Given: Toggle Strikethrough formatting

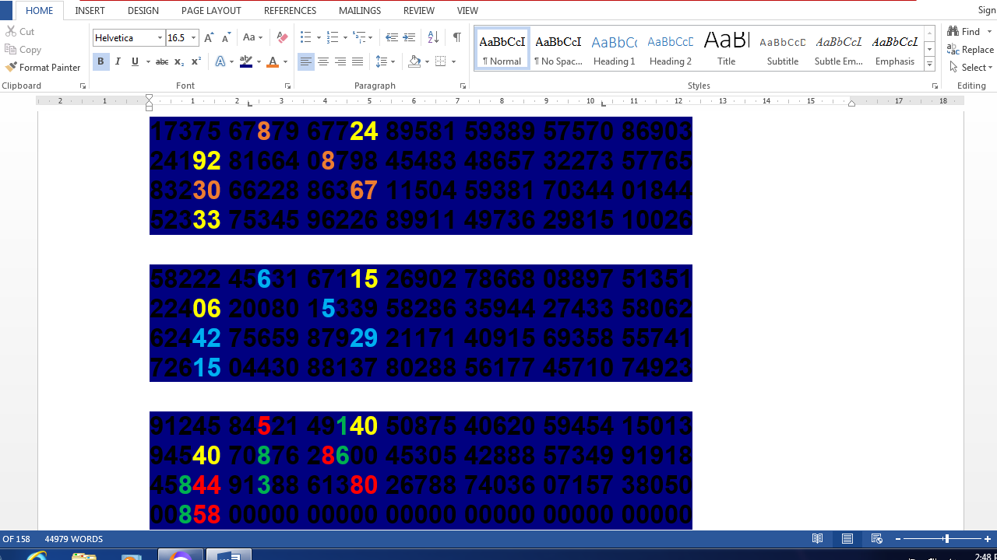Looking at the screenshot, I should tap(161, 61).
